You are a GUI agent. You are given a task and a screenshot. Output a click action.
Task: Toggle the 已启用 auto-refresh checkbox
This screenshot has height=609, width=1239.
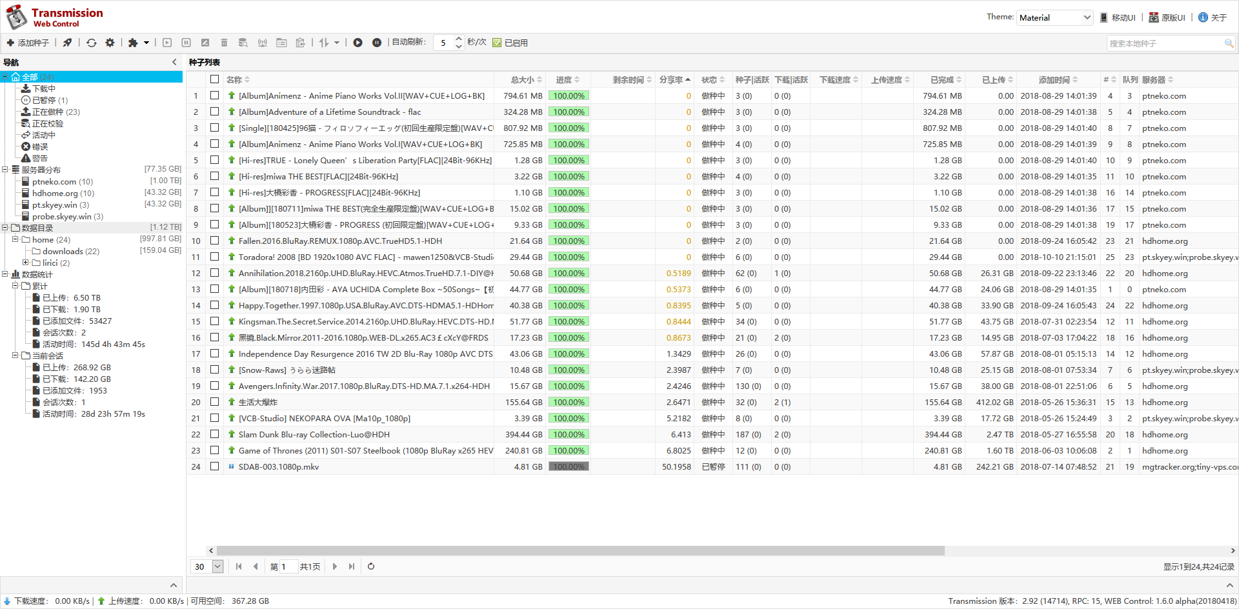point(497,43)
